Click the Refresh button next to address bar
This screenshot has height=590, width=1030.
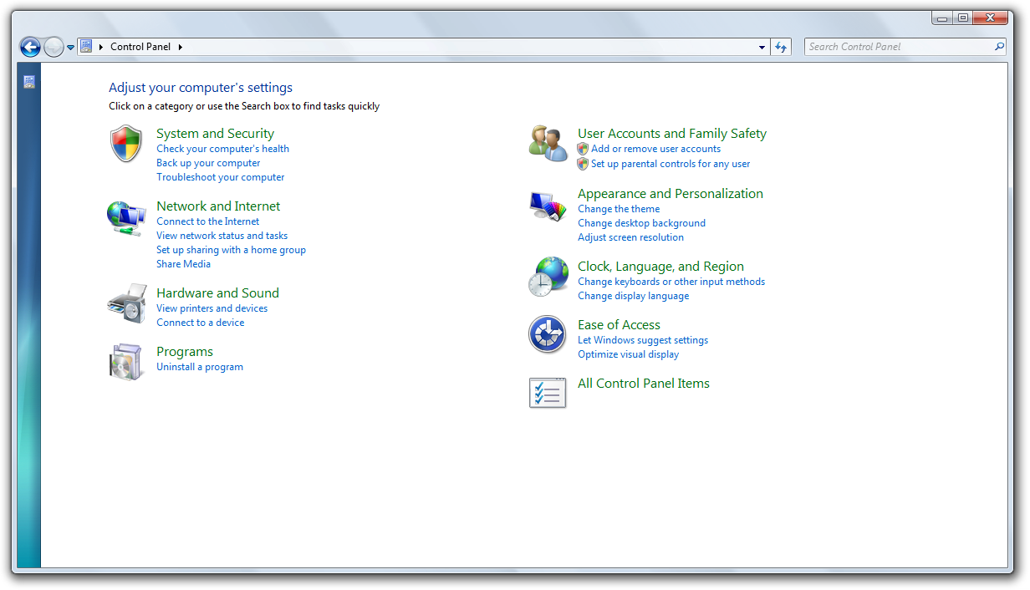781,47
